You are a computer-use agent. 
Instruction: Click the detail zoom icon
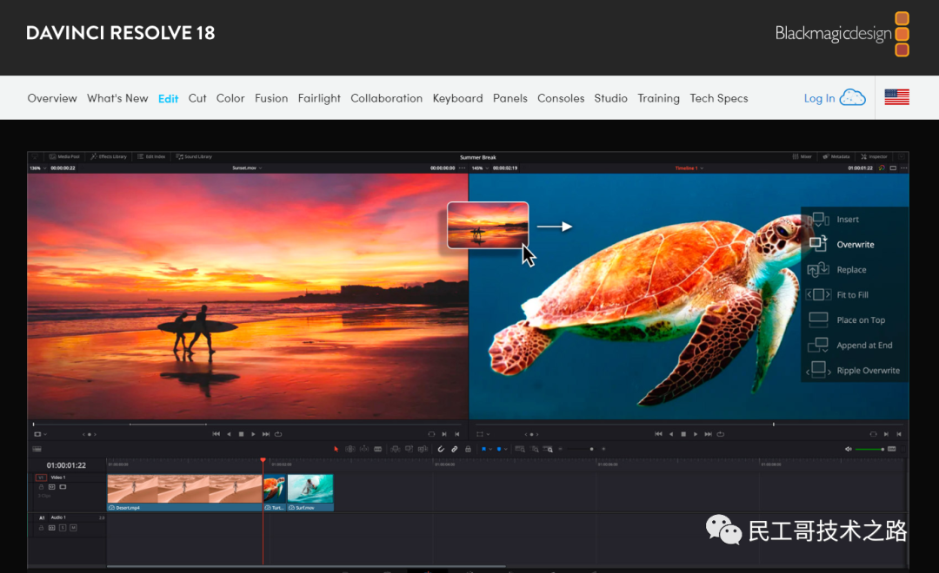coord(534,449)
